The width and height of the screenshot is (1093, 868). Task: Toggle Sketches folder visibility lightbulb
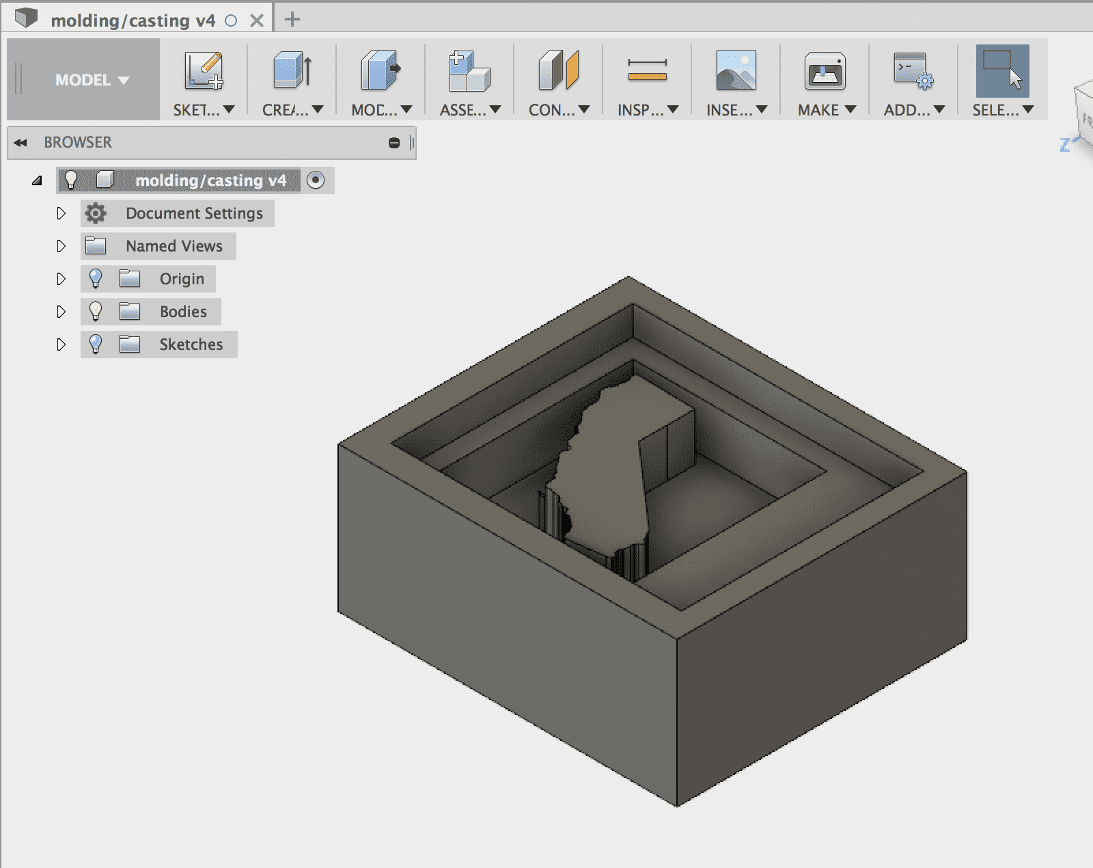[96, 344]
